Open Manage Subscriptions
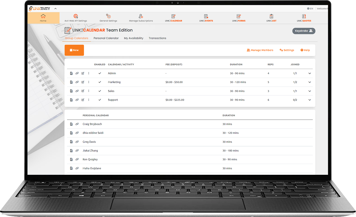 tap(141, 18)
